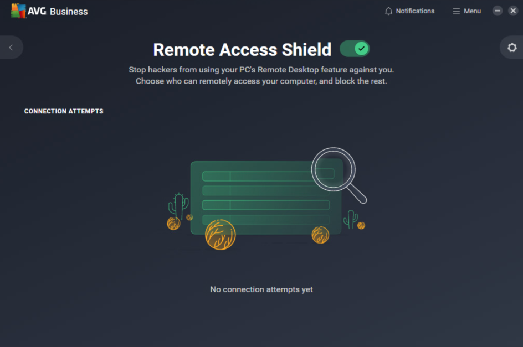523x347 pixels.
Task: Select Menu in the top bar
Action: pos(472,11)
